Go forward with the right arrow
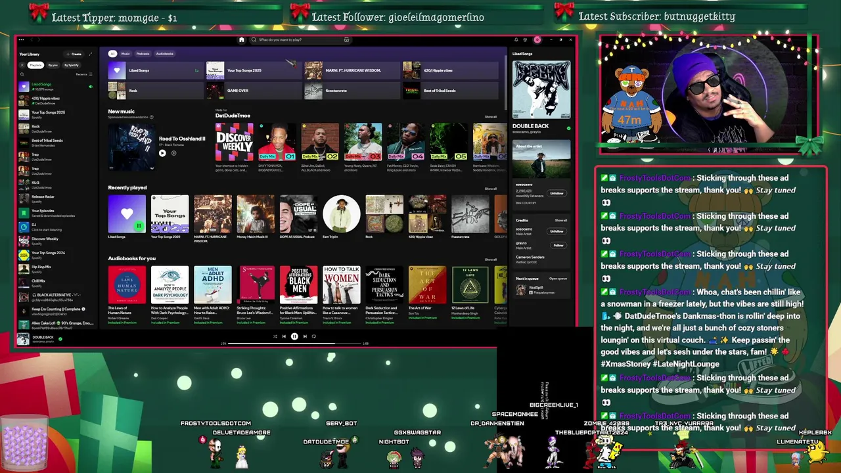The image size is (841, 473). (38, 40)
